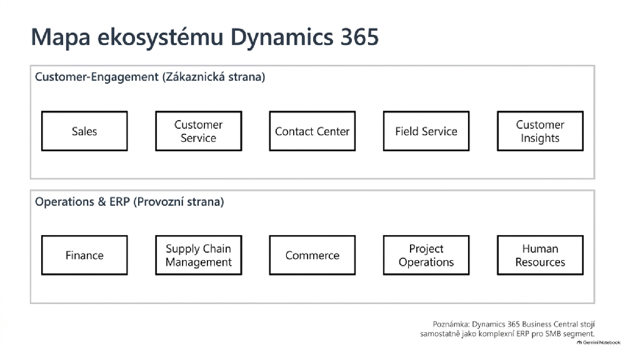Click the Human Resources box

(540, 255)
